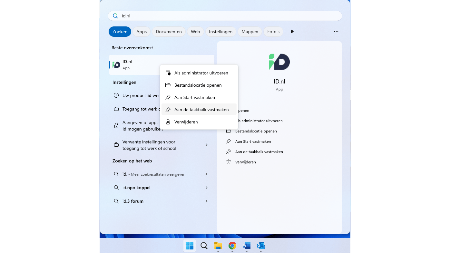Click the taskbar Search magnifier icon
Image resolution: width=450 pixels, height=253 pixels.
point(204,246)
